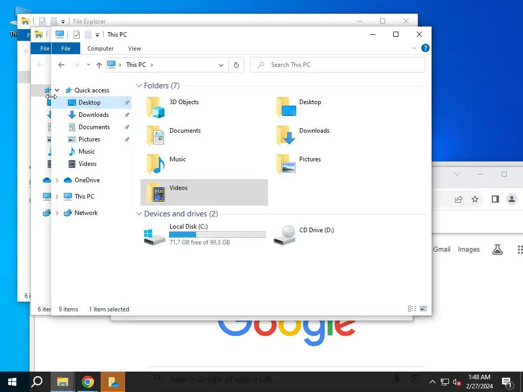Open the network tray icon
Viewport: 523px width, 392px height.
point(445,382)
